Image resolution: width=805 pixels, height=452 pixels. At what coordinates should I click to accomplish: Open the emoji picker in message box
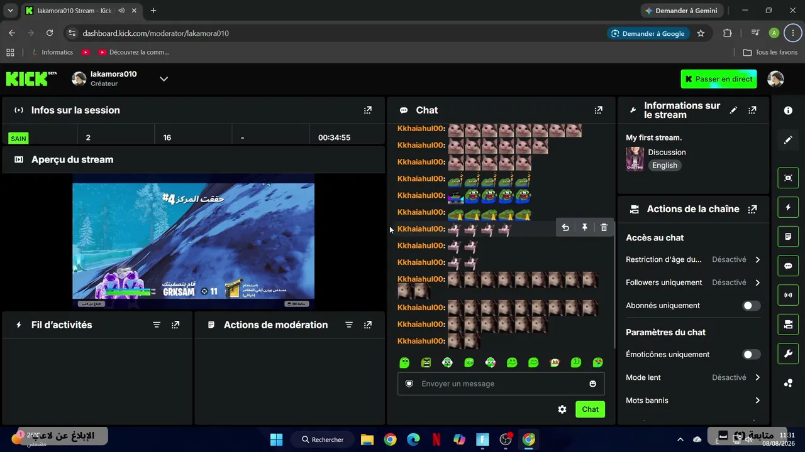coord(592,384)
